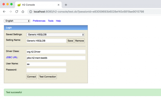
Task: Focus the User Name input field
Action: pyautogui.click(x=46, y=64)
